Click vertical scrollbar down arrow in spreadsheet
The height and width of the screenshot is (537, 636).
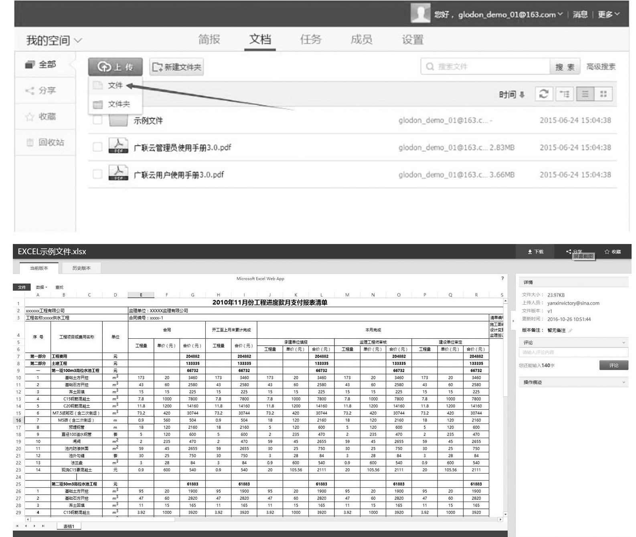click(x=505, y=514)
